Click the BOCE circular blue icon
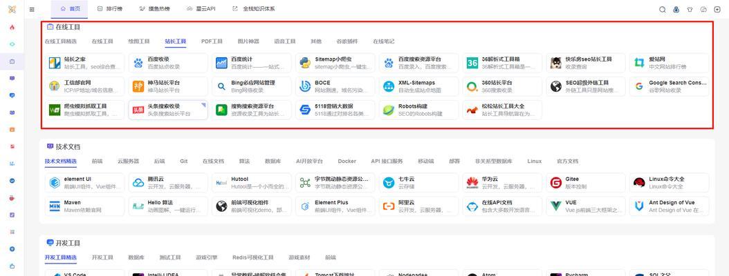 click(x=306, y=86)
